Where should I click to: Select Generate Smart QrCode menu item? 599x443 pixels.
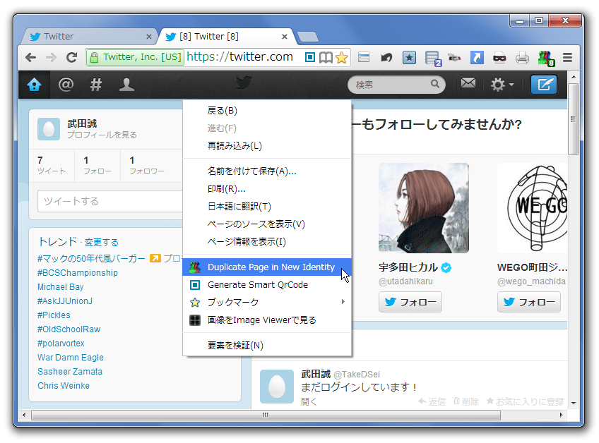point(267,285)
